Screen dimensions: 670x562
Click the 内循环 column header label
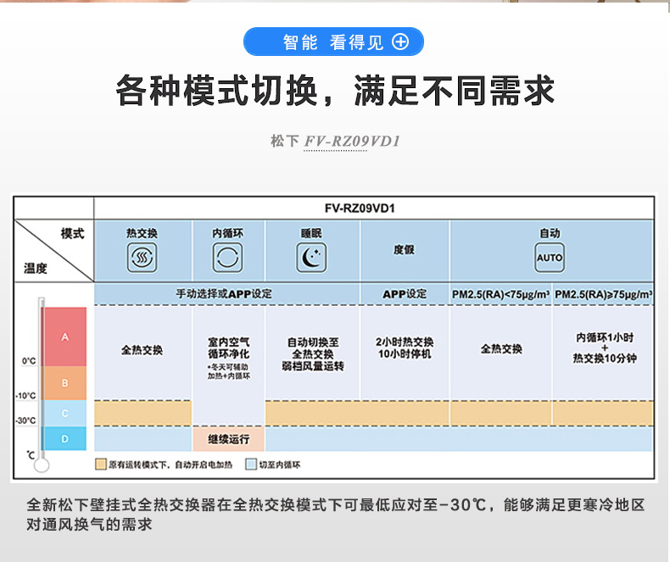228,233
